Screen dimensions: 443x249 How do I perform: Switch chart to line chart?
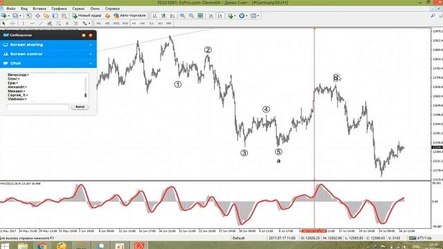(172, 16)
